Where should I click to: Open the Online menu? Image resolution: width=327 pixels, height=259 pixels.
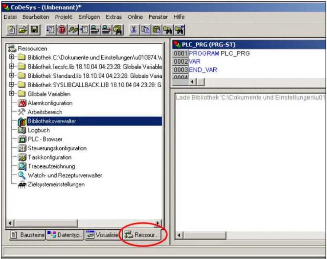135,17
